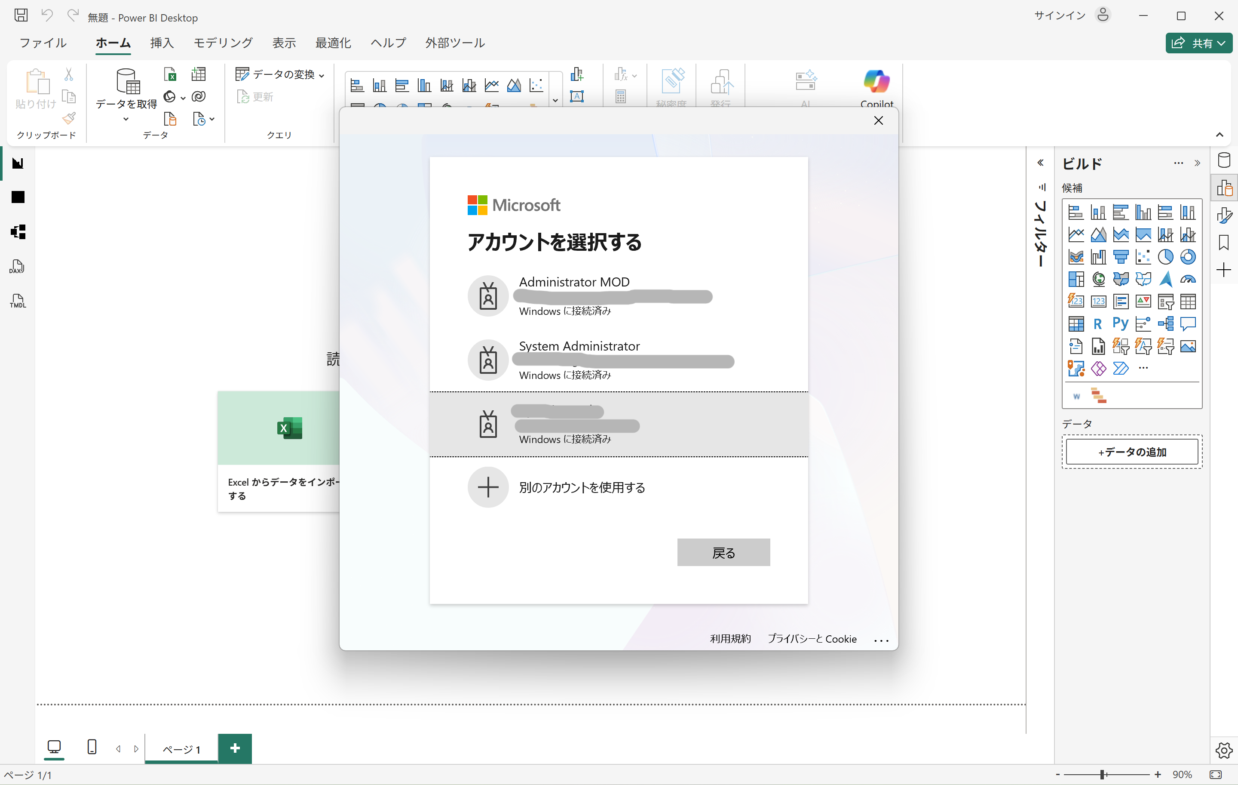
Task: Switch to mobile layout view
Action: tap(92, 747)
